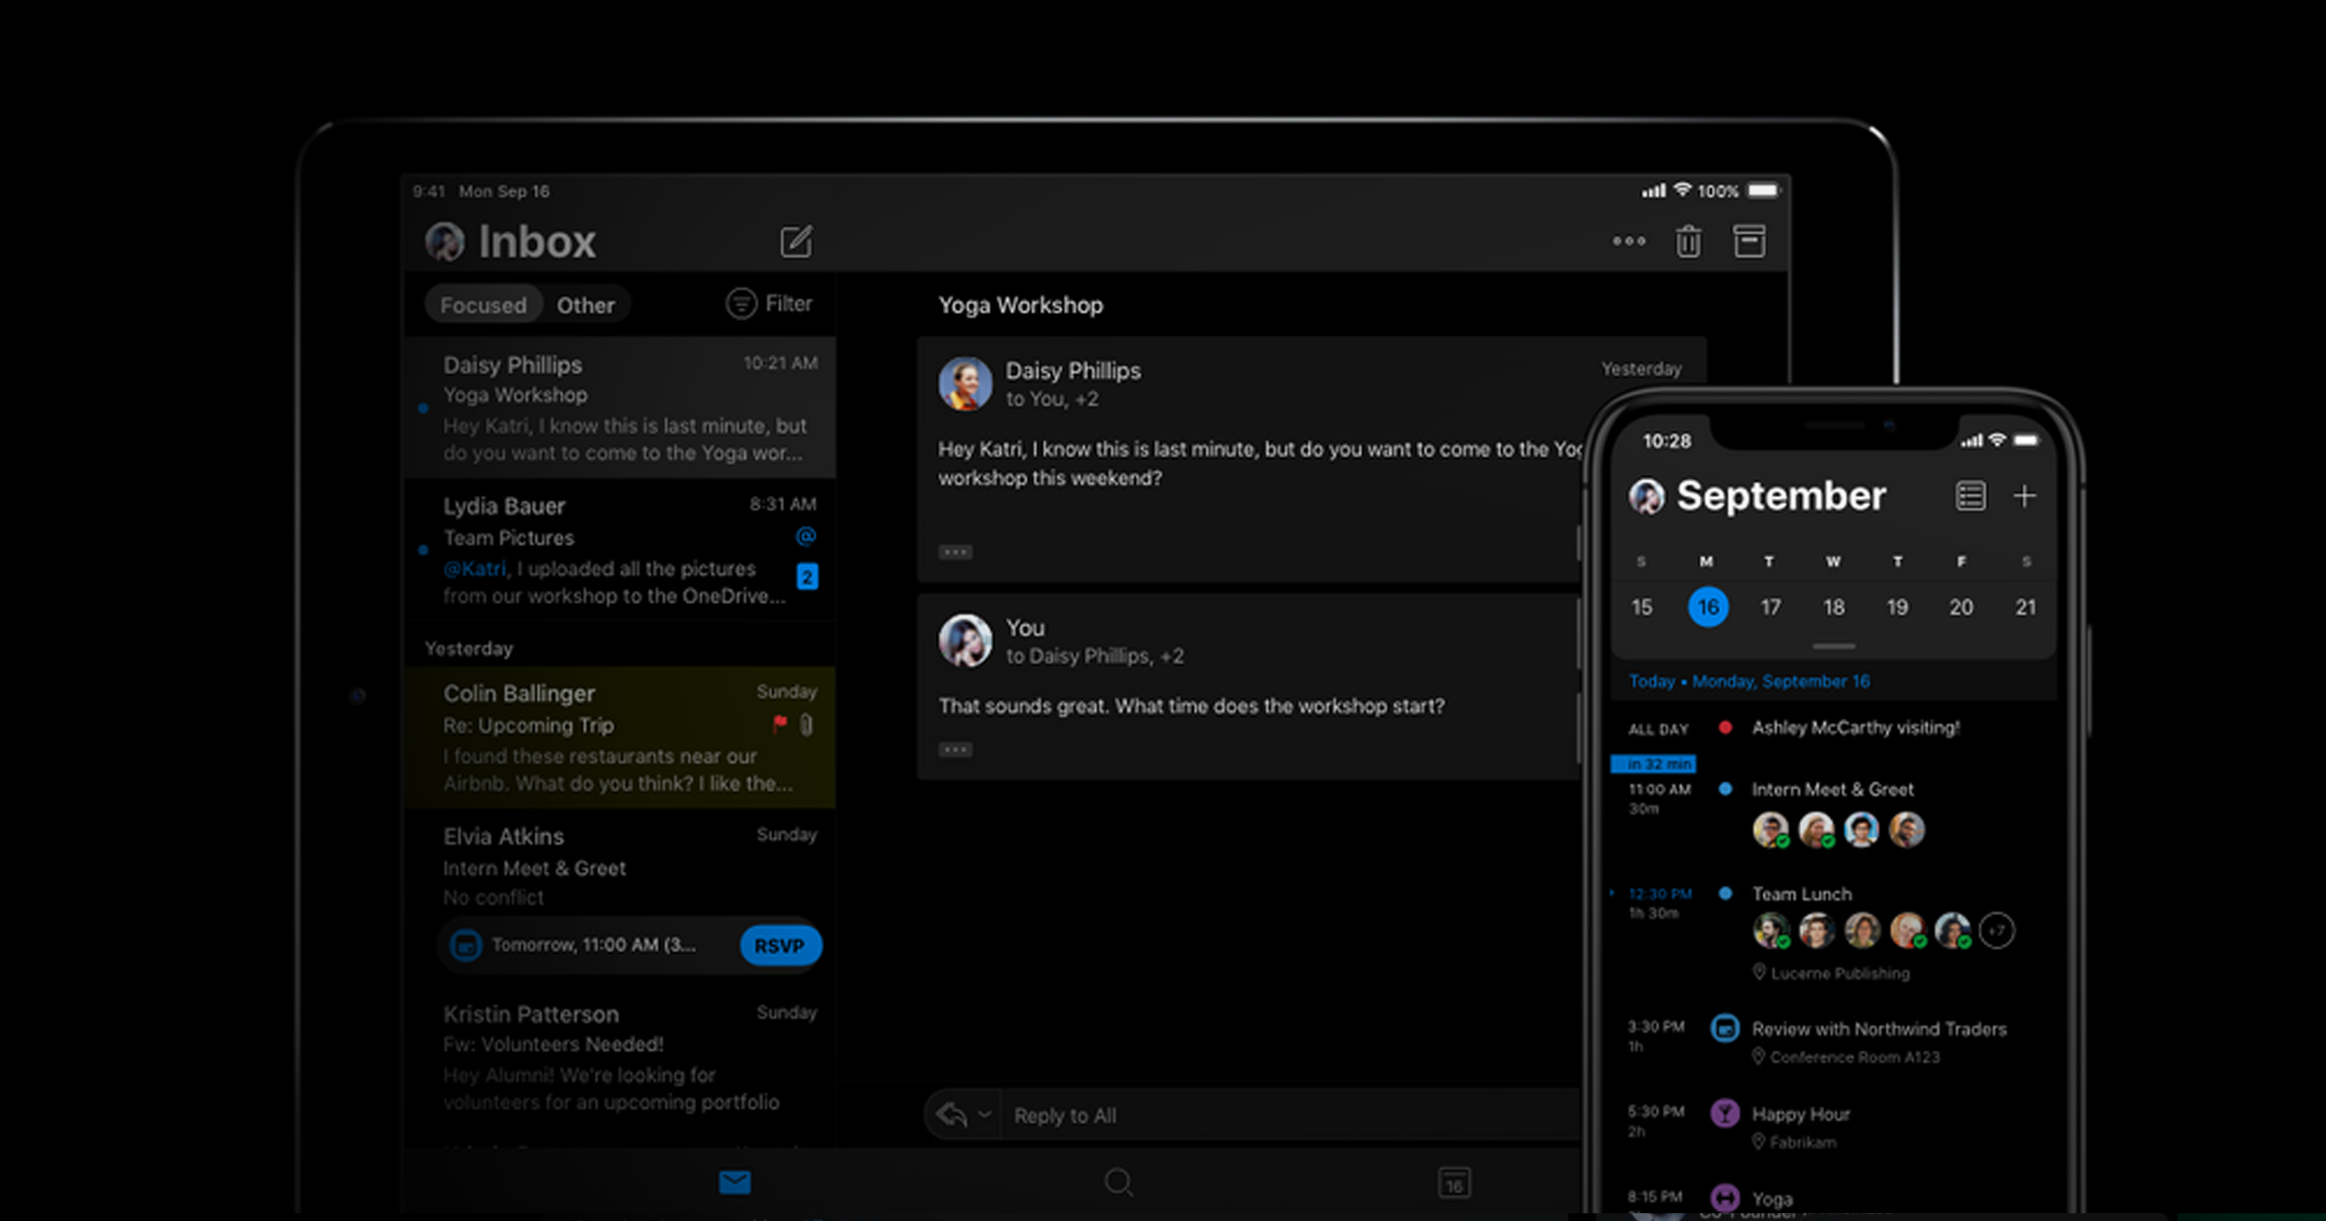2326x1221 pixels.
Task: Tap Daisy Phillips avatar in the message thread
Action: click(965, 384)
